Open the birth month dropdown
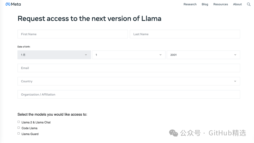The image size is (254, 143). [x=54, y=55]
